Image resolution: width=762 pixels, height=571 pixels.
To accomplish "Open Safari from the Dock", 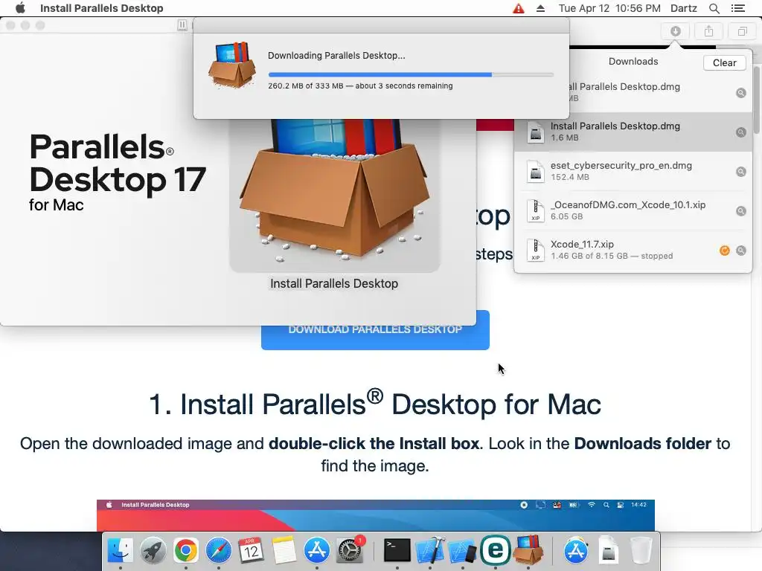I will (x=219, y=551).
